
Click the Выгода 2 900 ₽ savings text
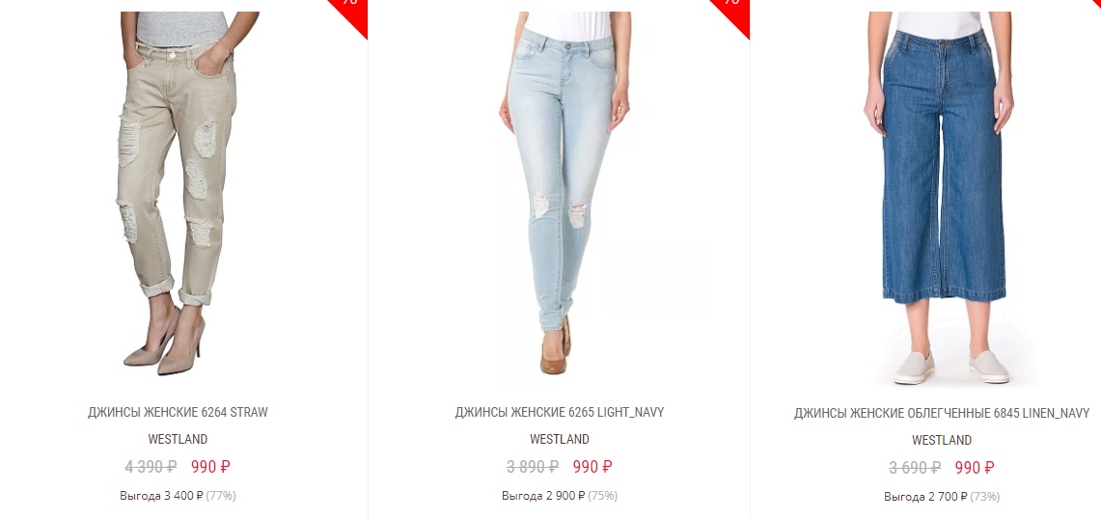click(543, 496)
